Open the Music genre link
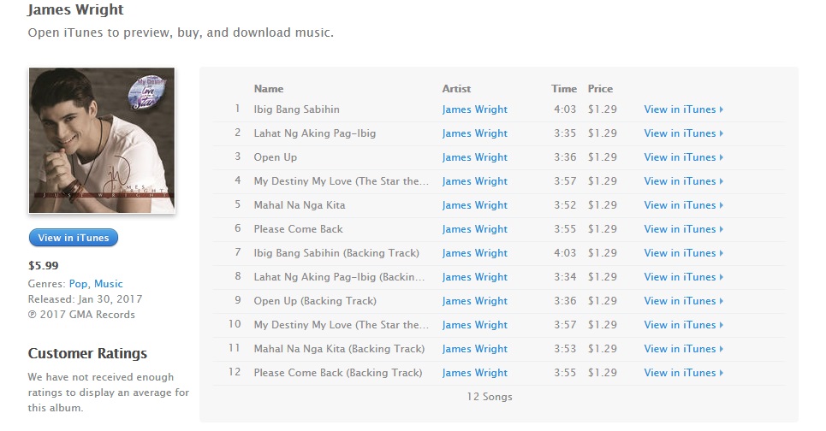Image resolution: width=826 pixels, height=431 pixels. pyautogui.click(x=108, y=284)
